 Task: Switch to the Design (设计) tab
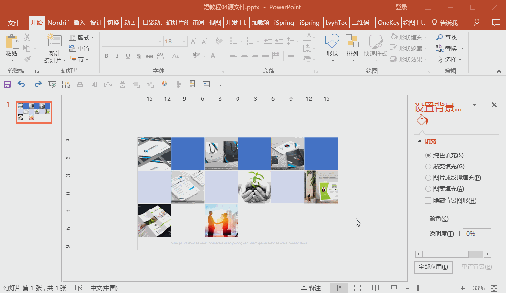click(x=96, y=23)
